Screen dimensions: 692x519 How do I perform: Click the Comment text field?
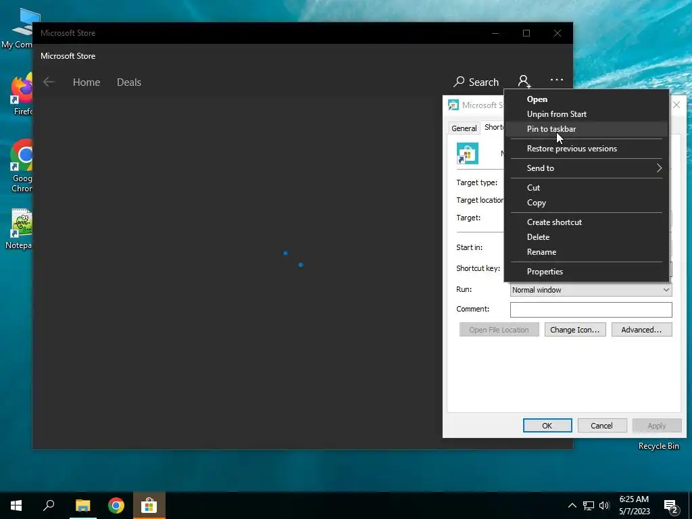pyautogui.click(x=591, y=310)
